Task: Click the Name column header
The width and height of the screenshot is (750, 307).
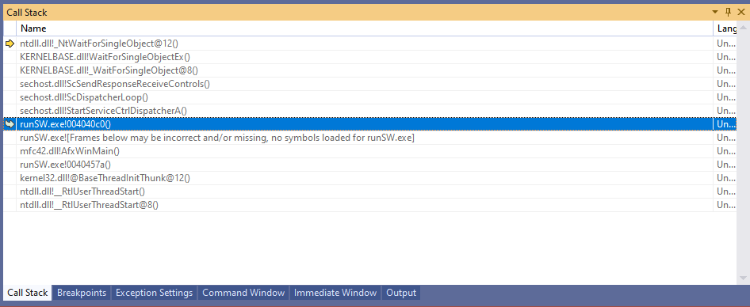Action: coord(365,28)
